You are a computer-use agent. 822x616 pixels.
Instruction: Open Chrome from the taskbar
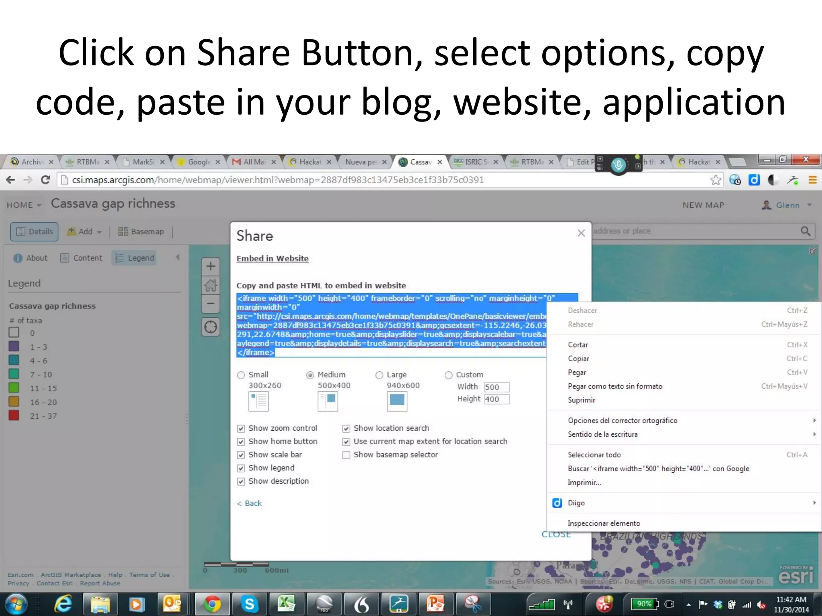(212, 604)
